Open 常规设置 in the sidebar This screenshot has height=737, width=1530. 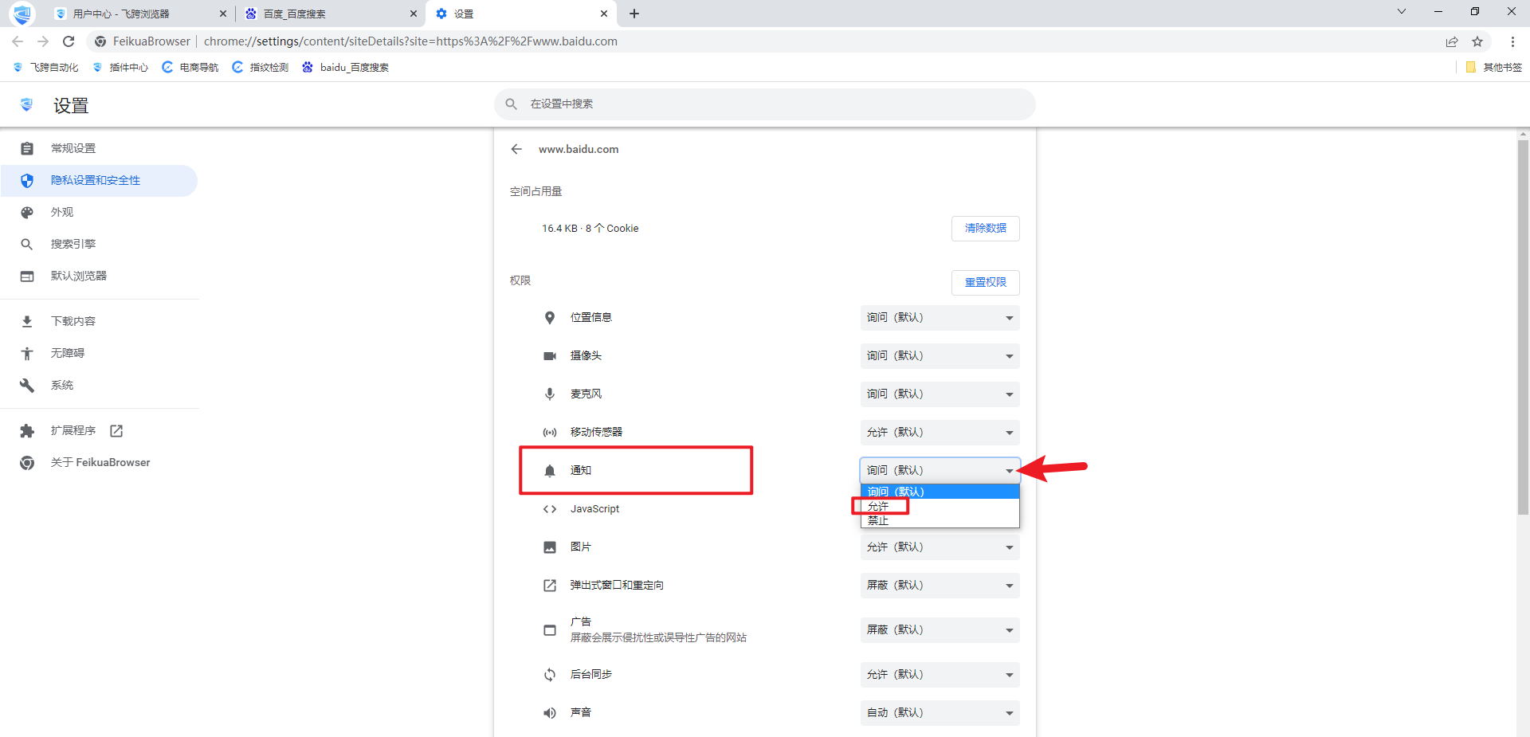click(100, 149)
